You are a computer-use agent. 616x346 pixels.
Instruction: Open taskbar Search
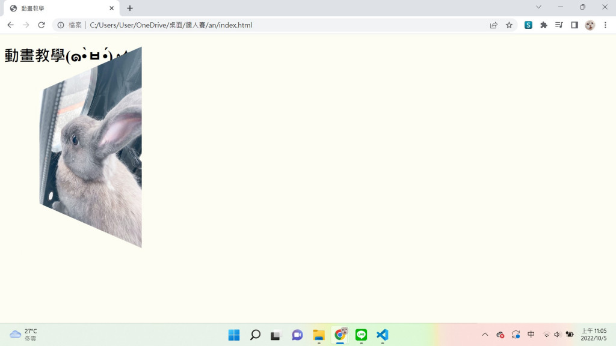[x=255, y=335]
